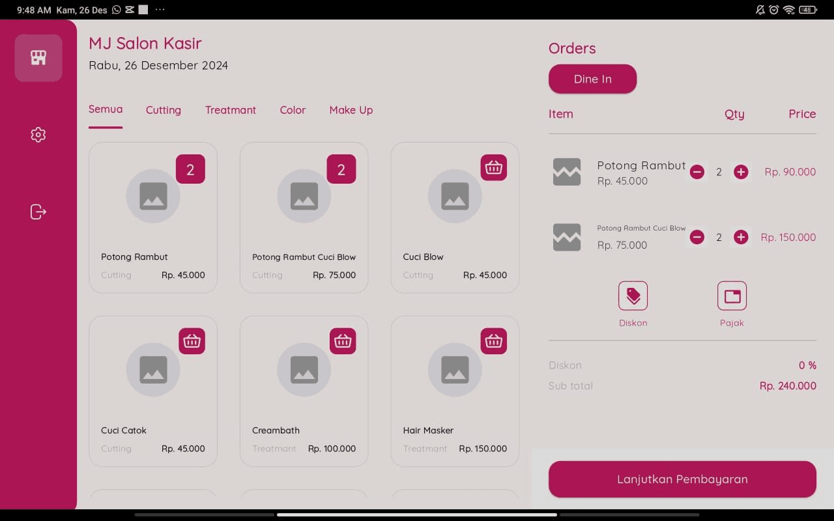
Task: Add Hair Masker using its basket icon
Action: tap(493, 341)
